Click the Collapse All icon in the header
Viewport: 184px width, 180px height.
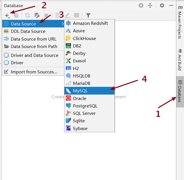tap(150, 5)
